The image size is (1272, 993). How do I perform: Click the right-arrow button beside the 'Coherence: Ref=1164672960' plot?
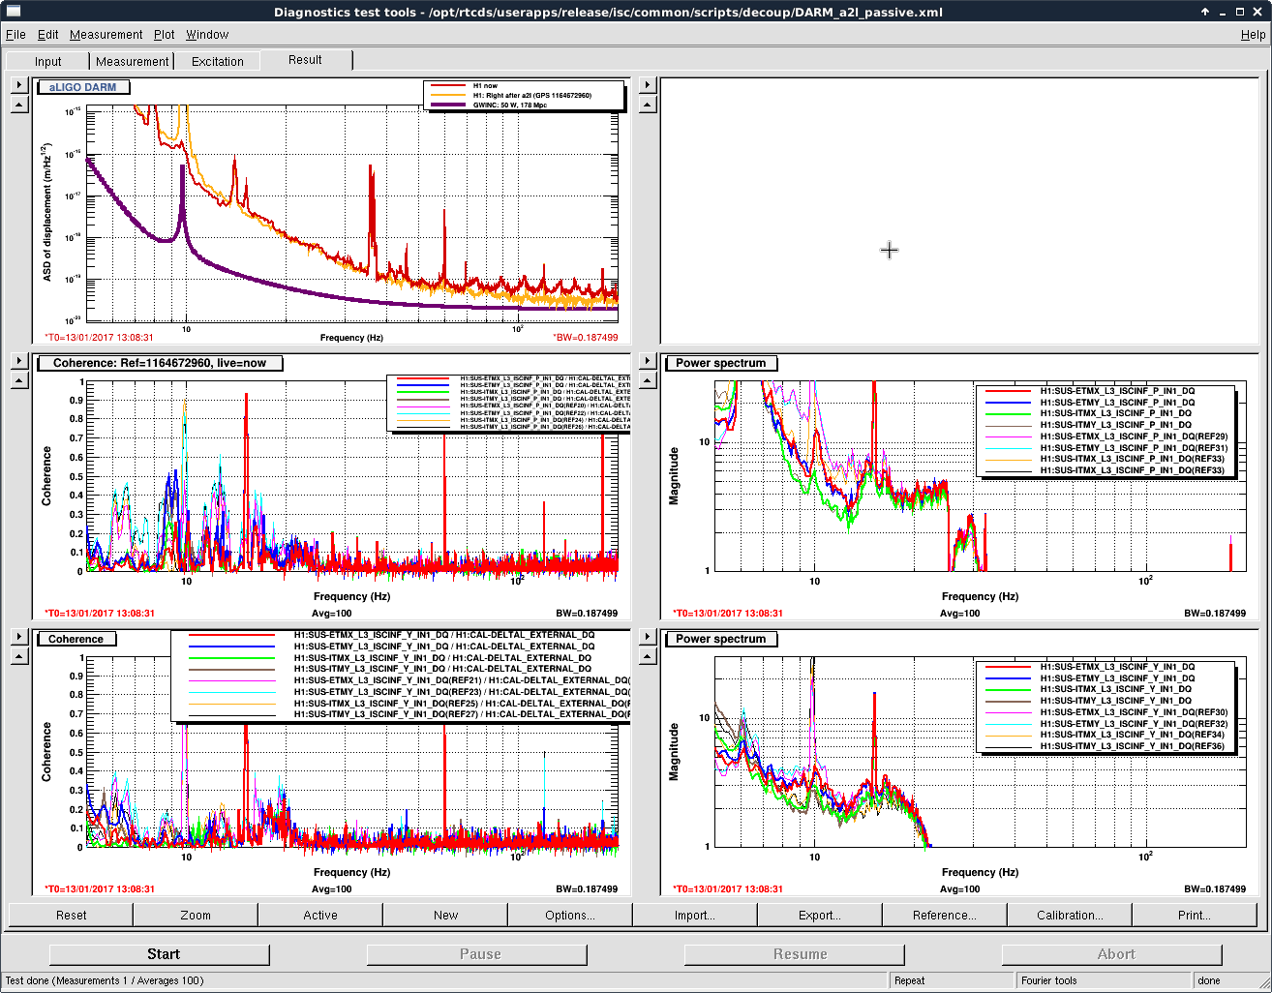pos(19,361)
